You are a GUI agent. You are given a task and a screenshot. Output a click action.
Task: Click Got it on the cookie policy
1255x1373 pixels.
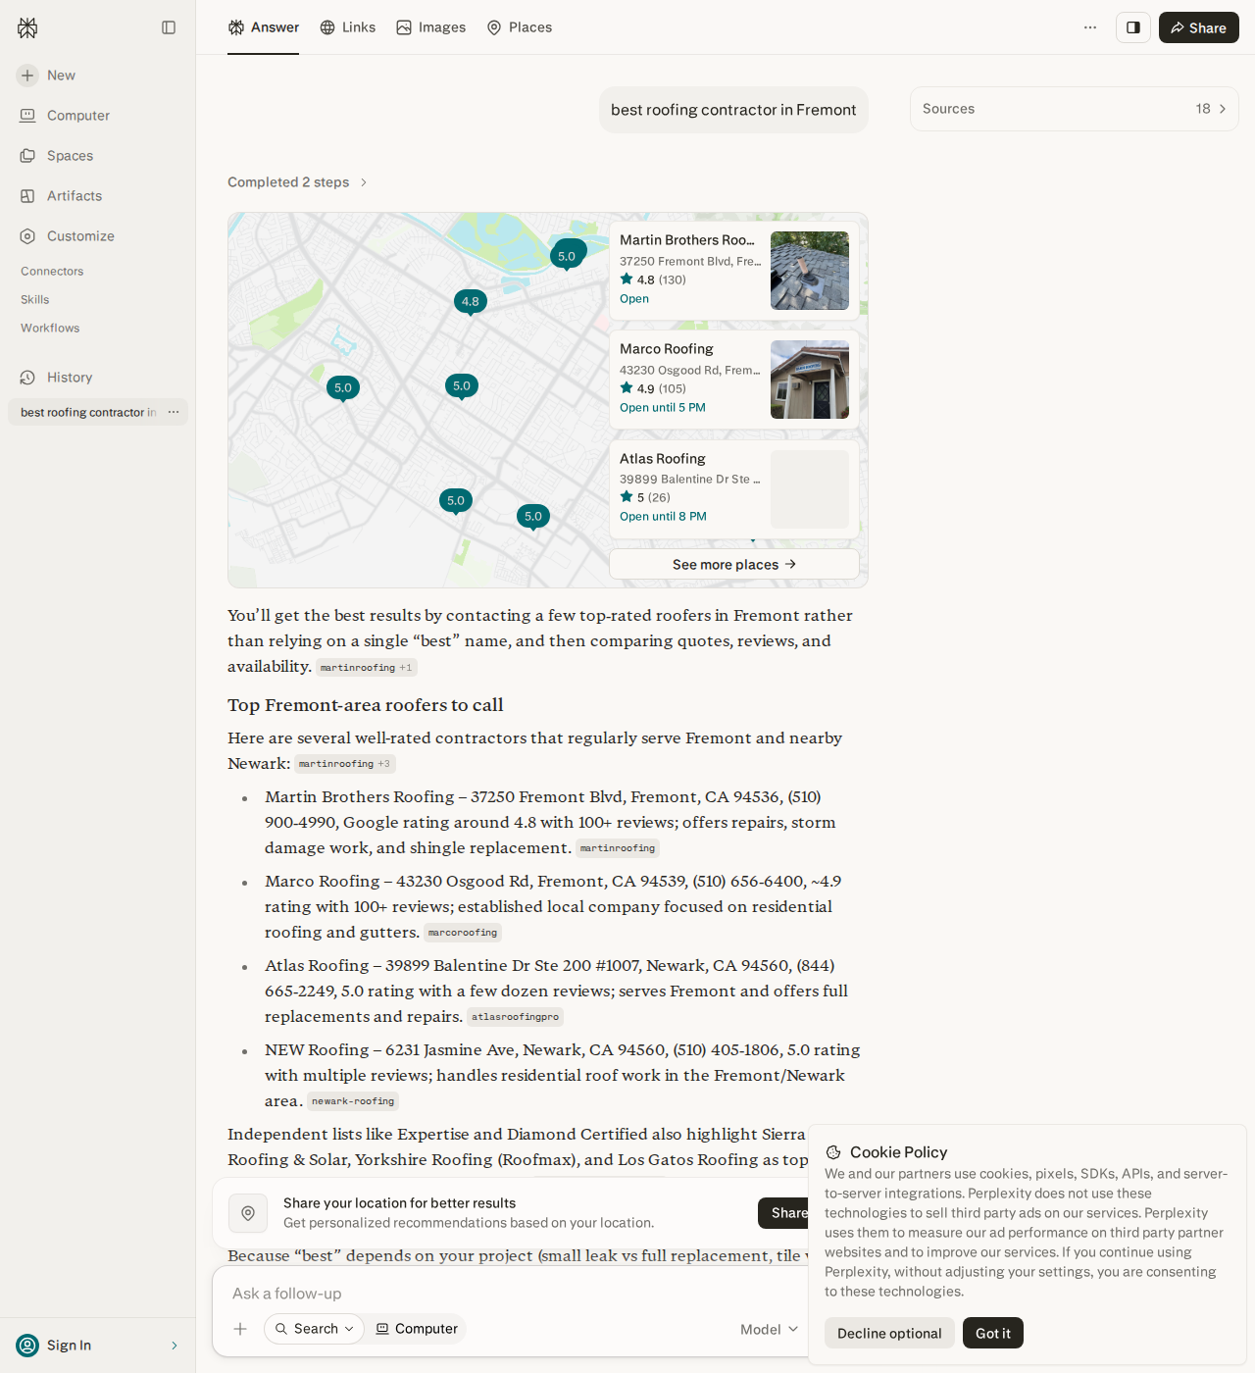click(993, 1334)
